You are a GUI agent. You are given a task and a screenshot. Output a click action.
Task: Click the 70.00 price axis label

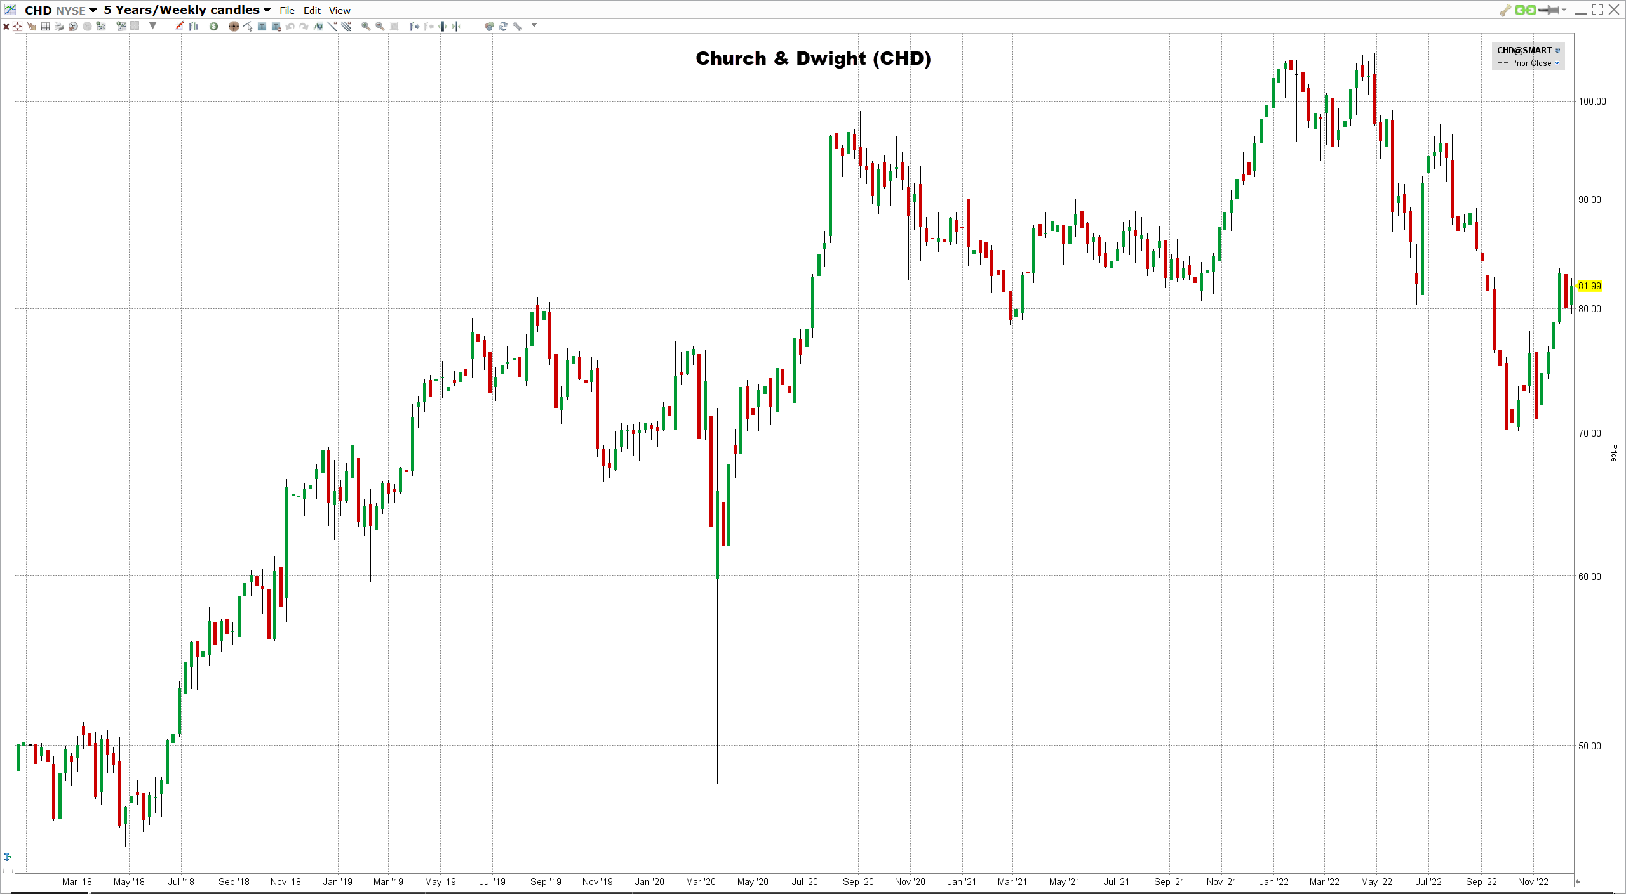1590,433
